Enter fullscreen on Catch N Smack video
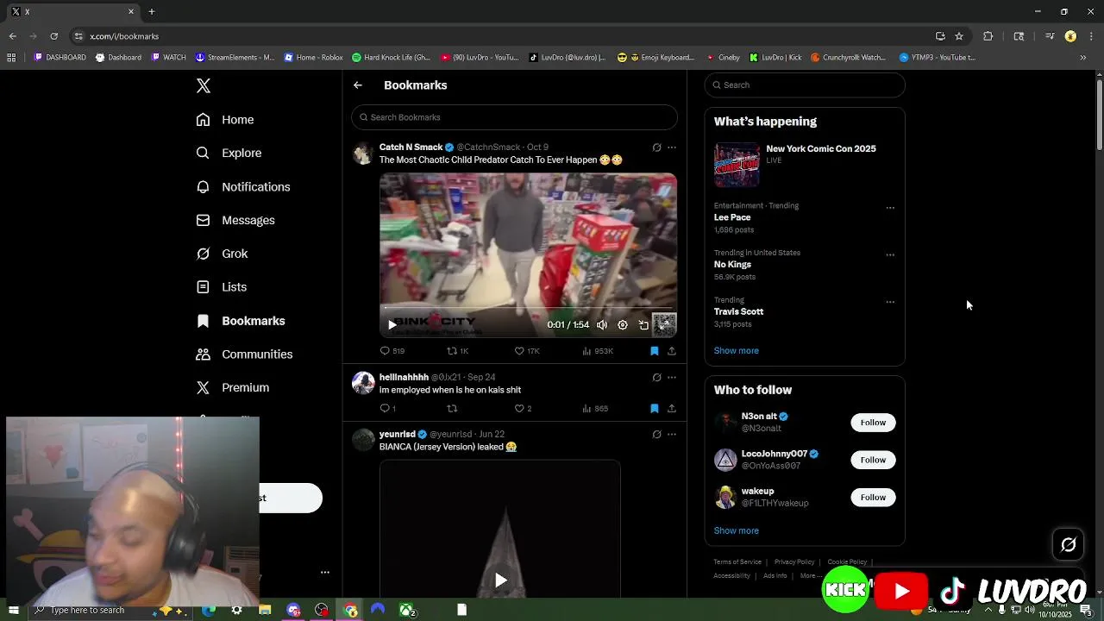 click(x=664, y=325)
